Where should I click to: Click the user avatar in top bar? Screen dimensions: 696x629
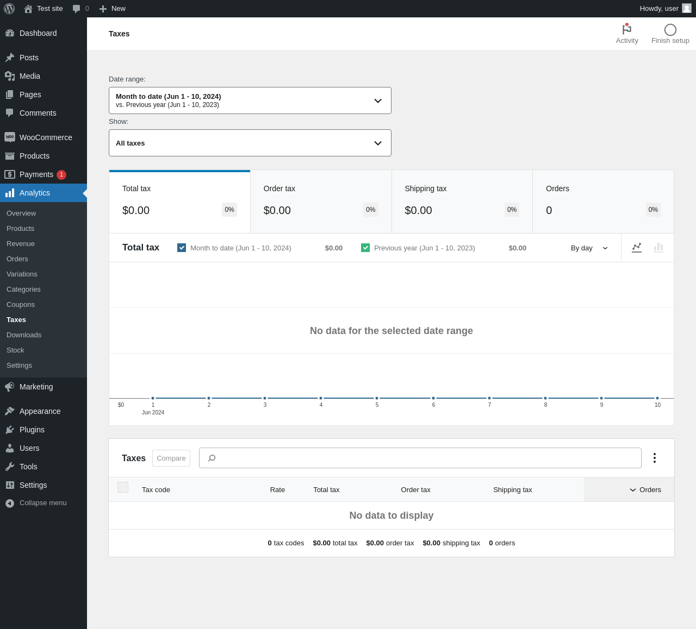click(687, 9)
